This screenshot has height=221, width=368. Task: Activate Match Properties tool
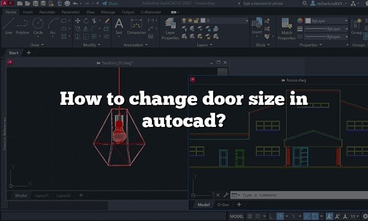(286, 29)
